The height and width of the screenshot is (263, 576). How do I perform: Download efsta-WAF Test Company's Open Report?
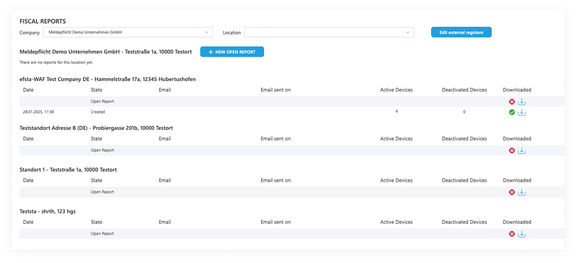coord(521,101)
